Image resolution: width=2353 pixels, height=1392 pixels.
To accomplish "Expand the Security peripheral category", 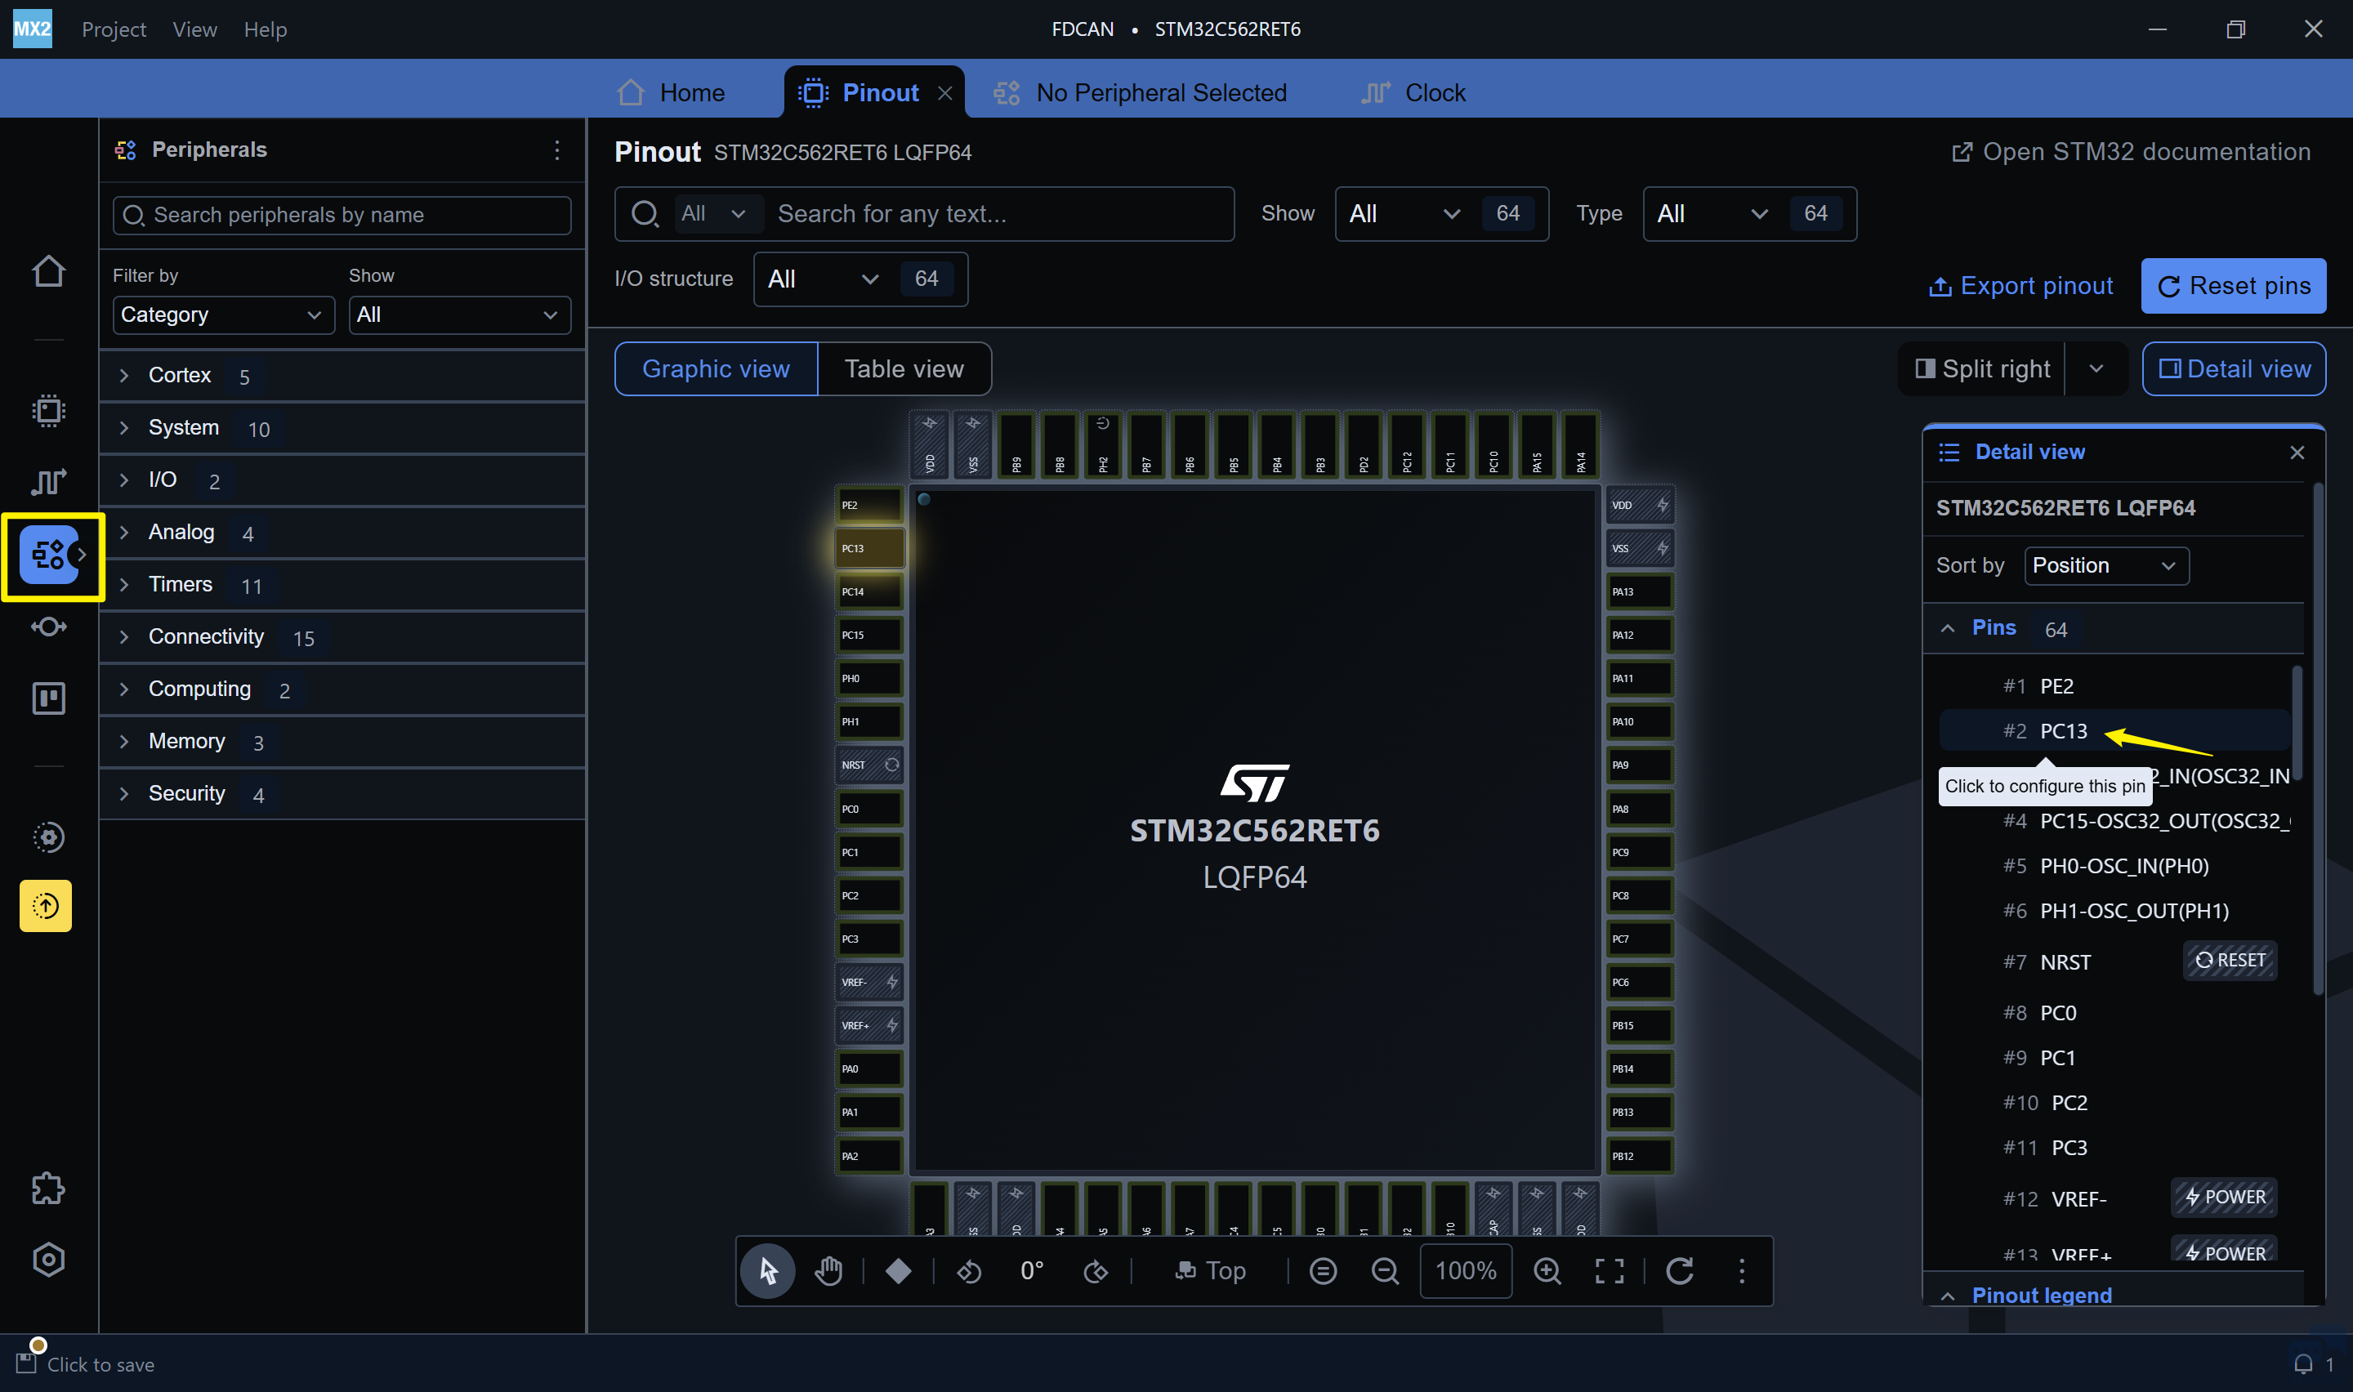I will coord(342,795).
